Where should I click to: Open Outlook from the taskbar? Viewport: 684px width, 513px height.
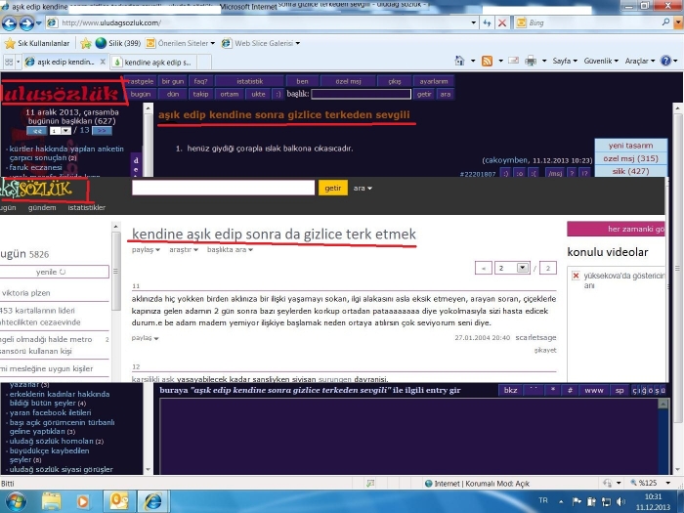[x=118, y=501]
